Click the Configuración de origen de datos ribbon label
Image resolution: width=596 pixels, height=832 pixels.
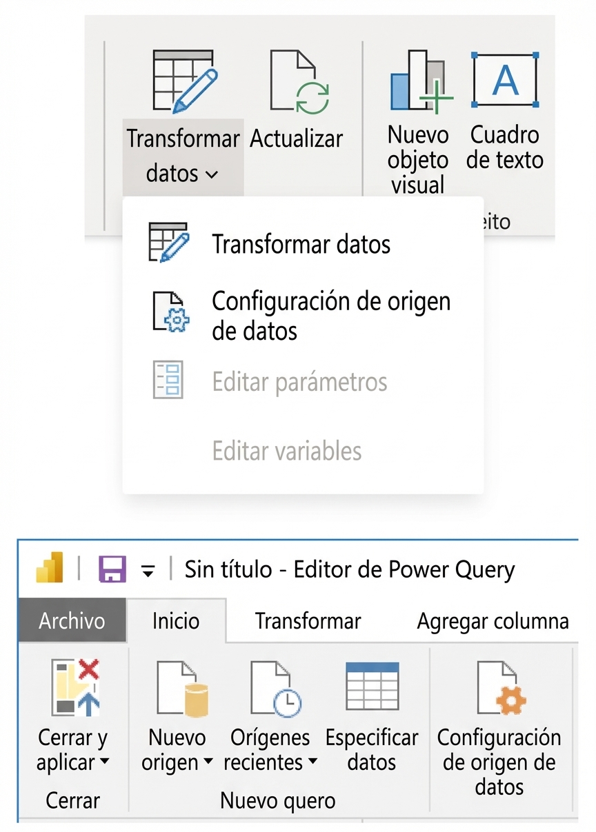499,762
